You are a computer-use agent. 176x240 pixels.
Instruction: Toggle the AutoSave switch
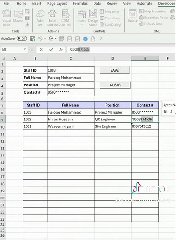(x=22, y=38)
